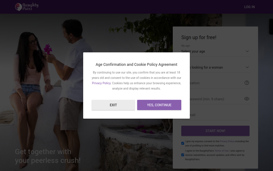Click the NaughtyPairs logo in the header
Viewport: 273px width, 171px height.
point(27,7)
